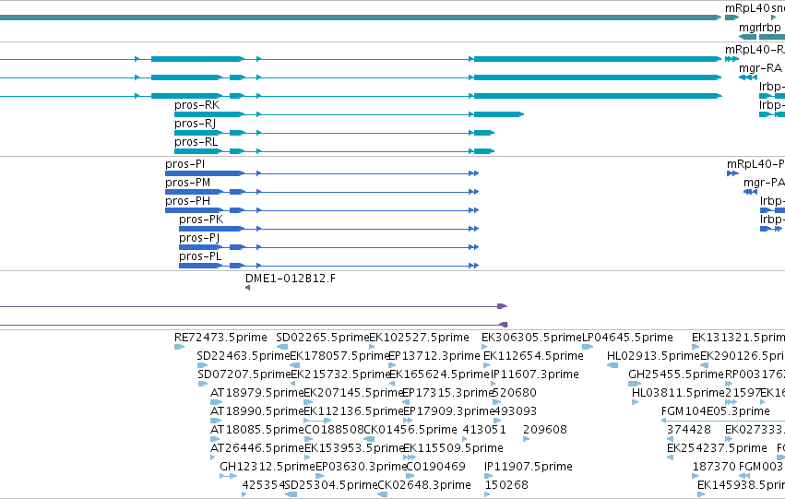Click the LP04645.5prime arrow glyph
The height and width of the screenshot is (499, 785).
[588, 347]
